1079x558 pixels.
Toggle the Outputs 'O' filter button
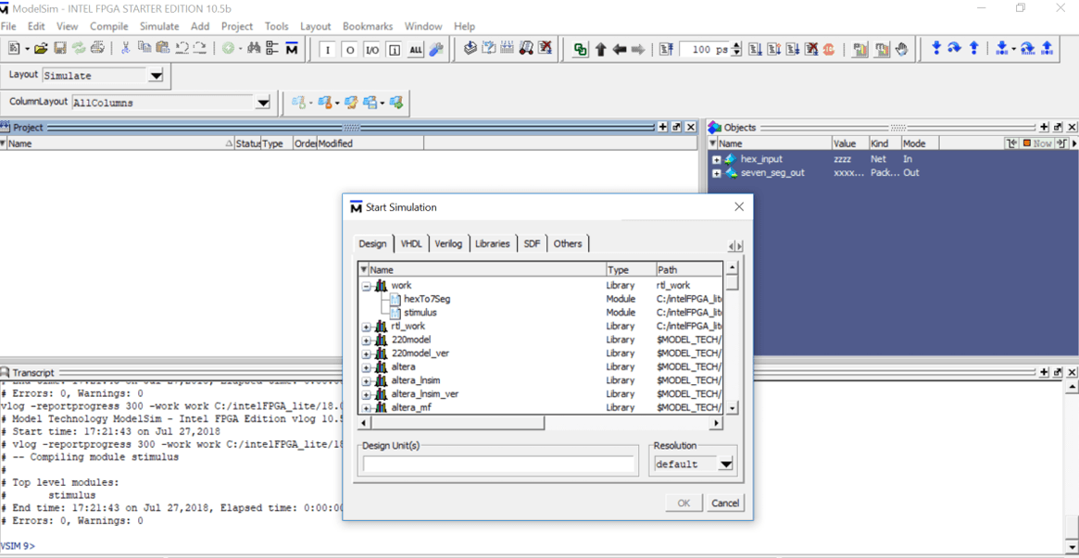click(x=349, y=50)
